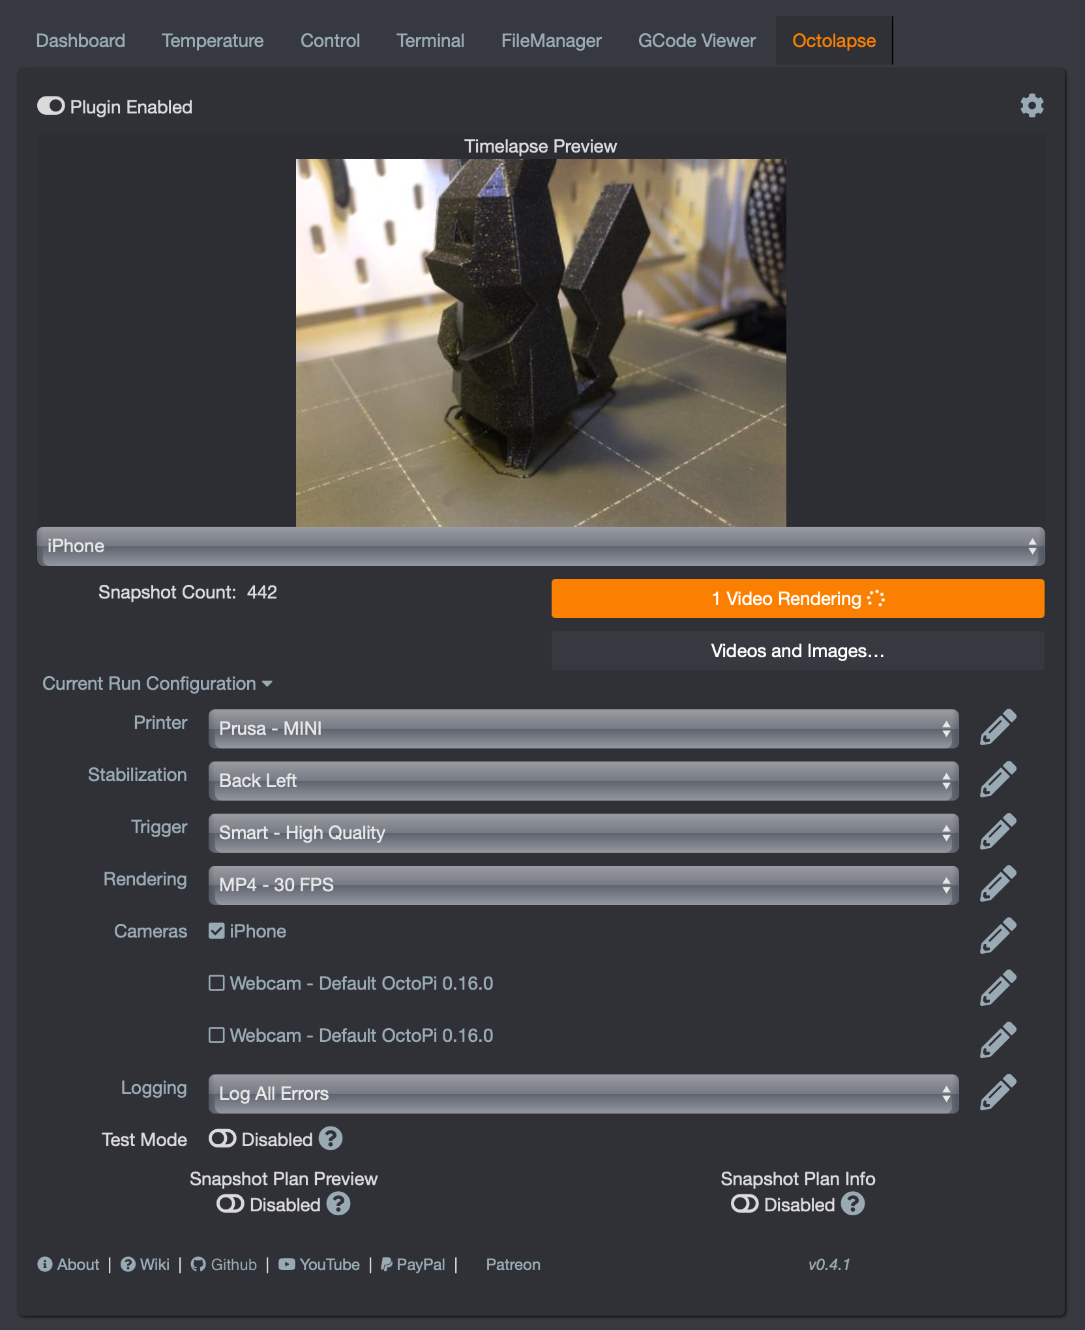Open the Octolapse settings gear
The height and width of the screenshot is (1330, 1085).
(x=1032, y=104)
